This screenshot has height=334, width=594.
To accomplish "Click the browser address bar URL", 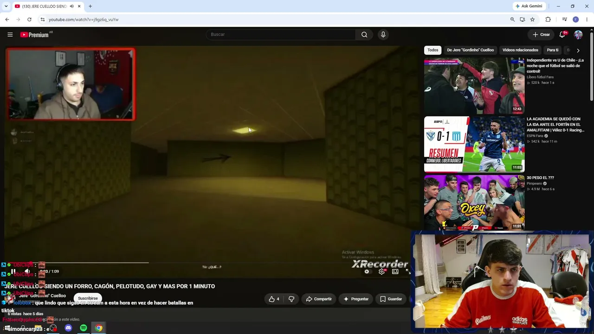I will click(84, 19).
